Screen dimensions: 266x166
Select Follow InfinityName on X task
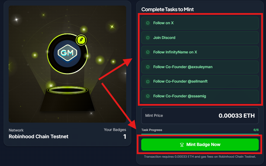coord(200,52)
